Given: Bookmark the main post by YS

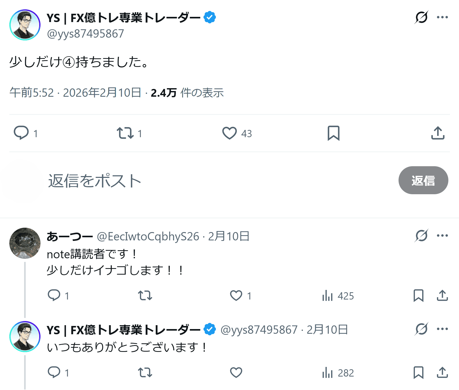Looking at the screenshot, I should 333,133.
